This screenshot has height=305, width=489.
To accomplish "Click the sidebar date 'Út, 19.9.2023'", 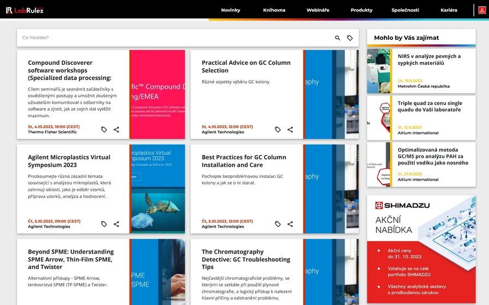I will 410,81.
